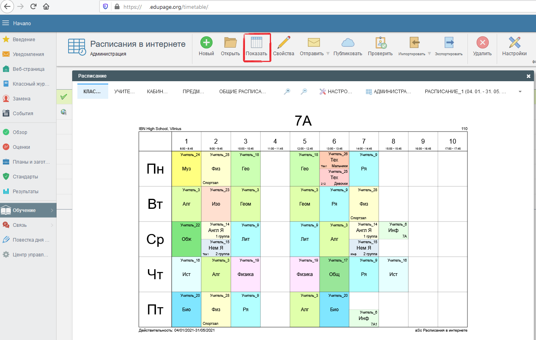Click the Публиковать cloud icon
Screen dimensions: 536x340
coord(348,42)
